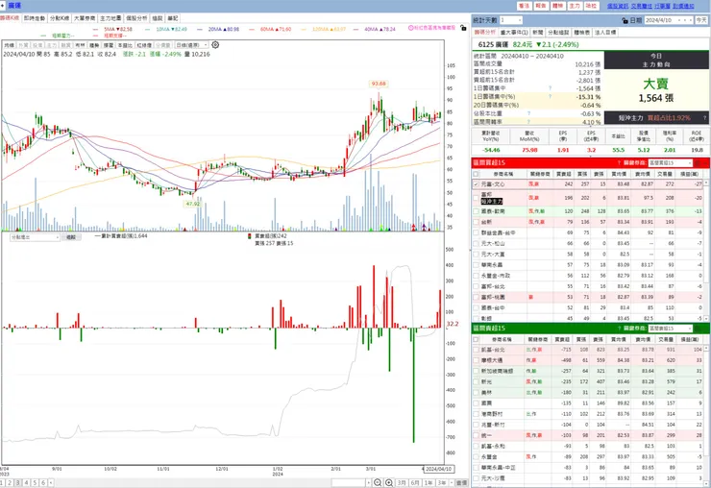Click the icon left of 廣運 title
Image resolution: width=711 pixels, height=488 pixels.
[3, 6]
